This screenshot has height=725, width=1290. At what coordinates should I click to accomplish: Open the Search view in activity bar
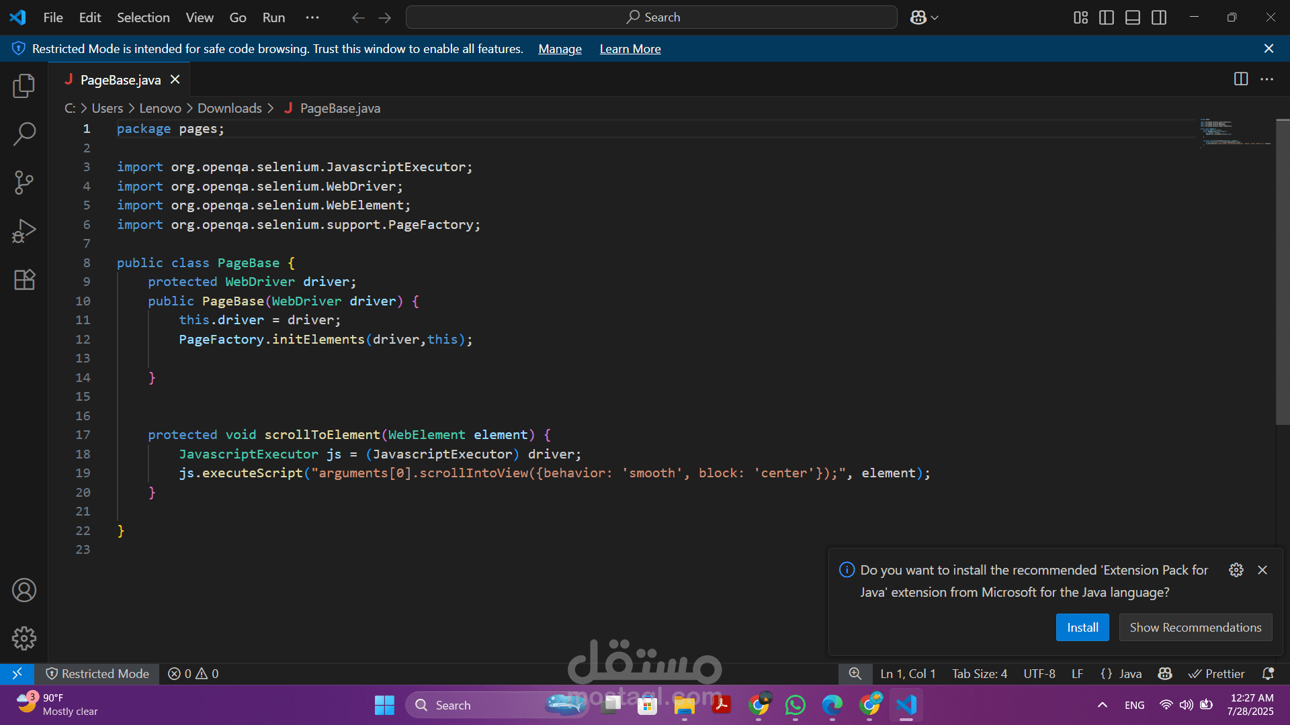pos(24,134)
